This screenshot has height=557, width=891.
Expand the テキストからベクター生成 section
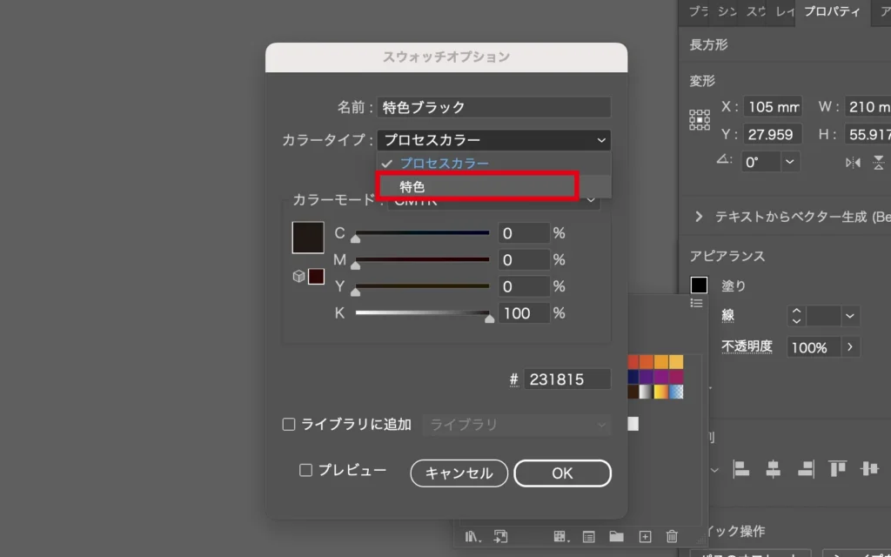tap(699, 217)
